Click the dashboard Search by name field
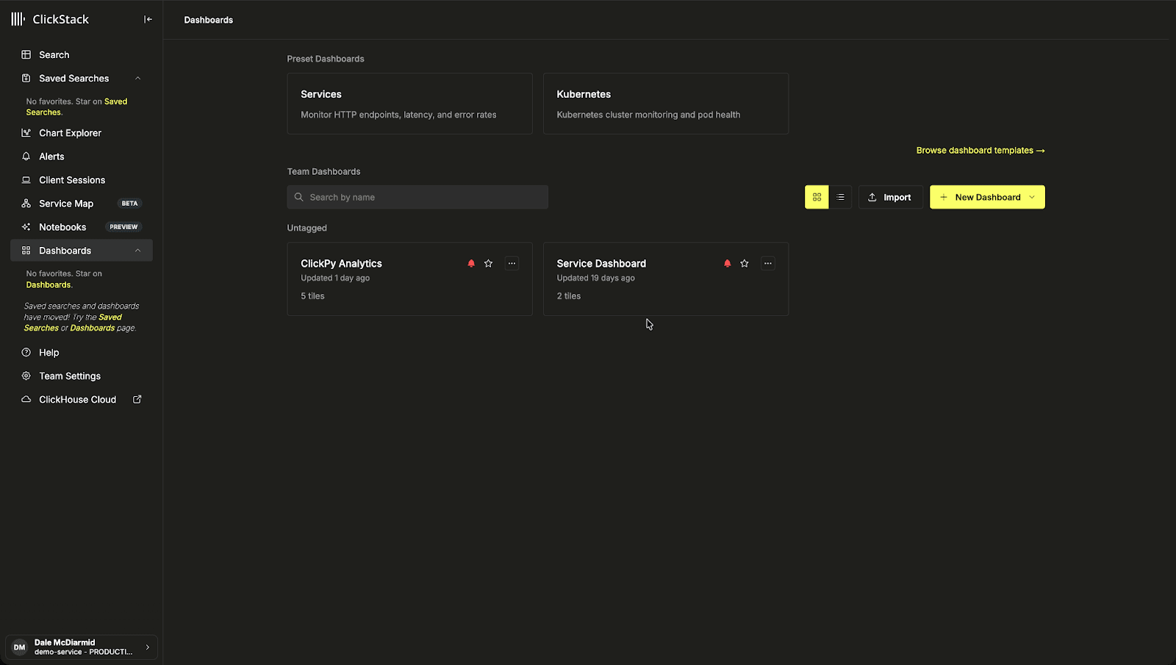1176x665 pixels. [417, 197]
